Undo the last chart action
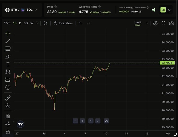This screenshot has height=137, width=178. click(81, 23)
